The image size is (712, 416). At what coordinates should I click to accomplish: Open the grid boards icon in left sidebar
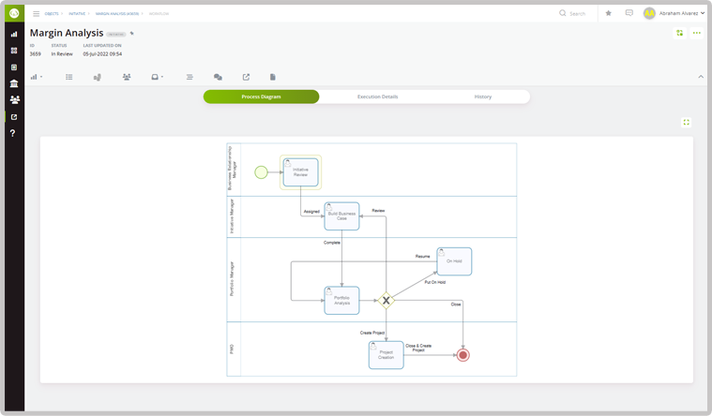point(14,51)
